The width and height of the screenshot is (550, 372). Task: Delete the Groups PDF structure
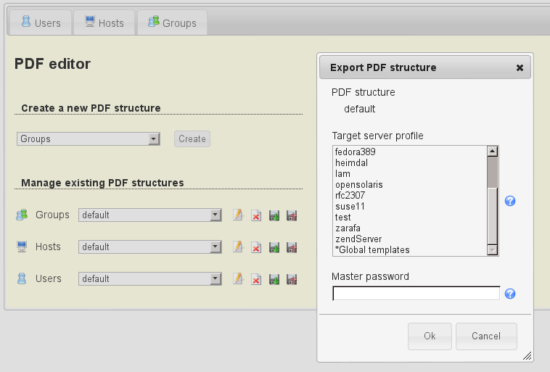(x=256, y=215)
